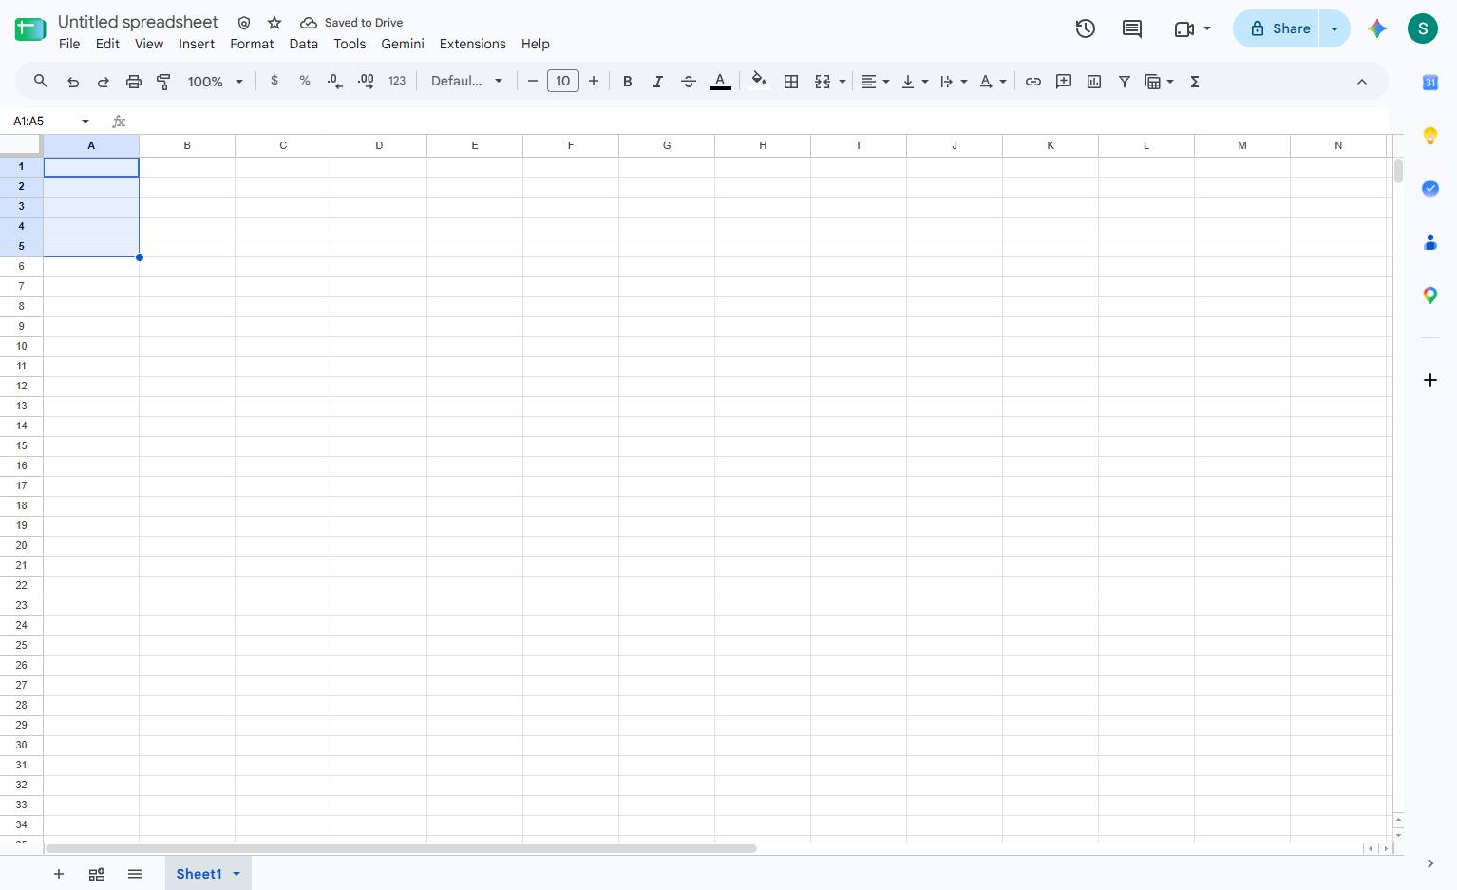1457x890 pixels.
Task: Click the insert link icon
Action: click(1033, 82)
